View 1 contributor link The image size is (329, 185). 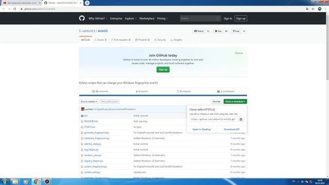[226, 91]
